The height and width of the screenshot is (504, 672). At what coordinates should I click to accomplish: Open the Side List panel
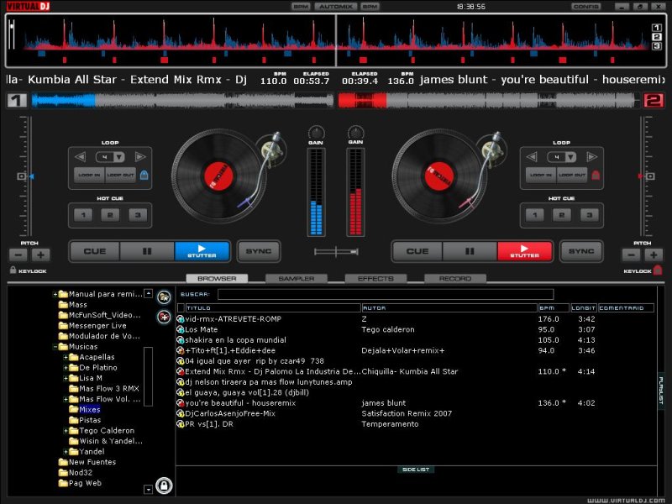[x=416, y=470]
